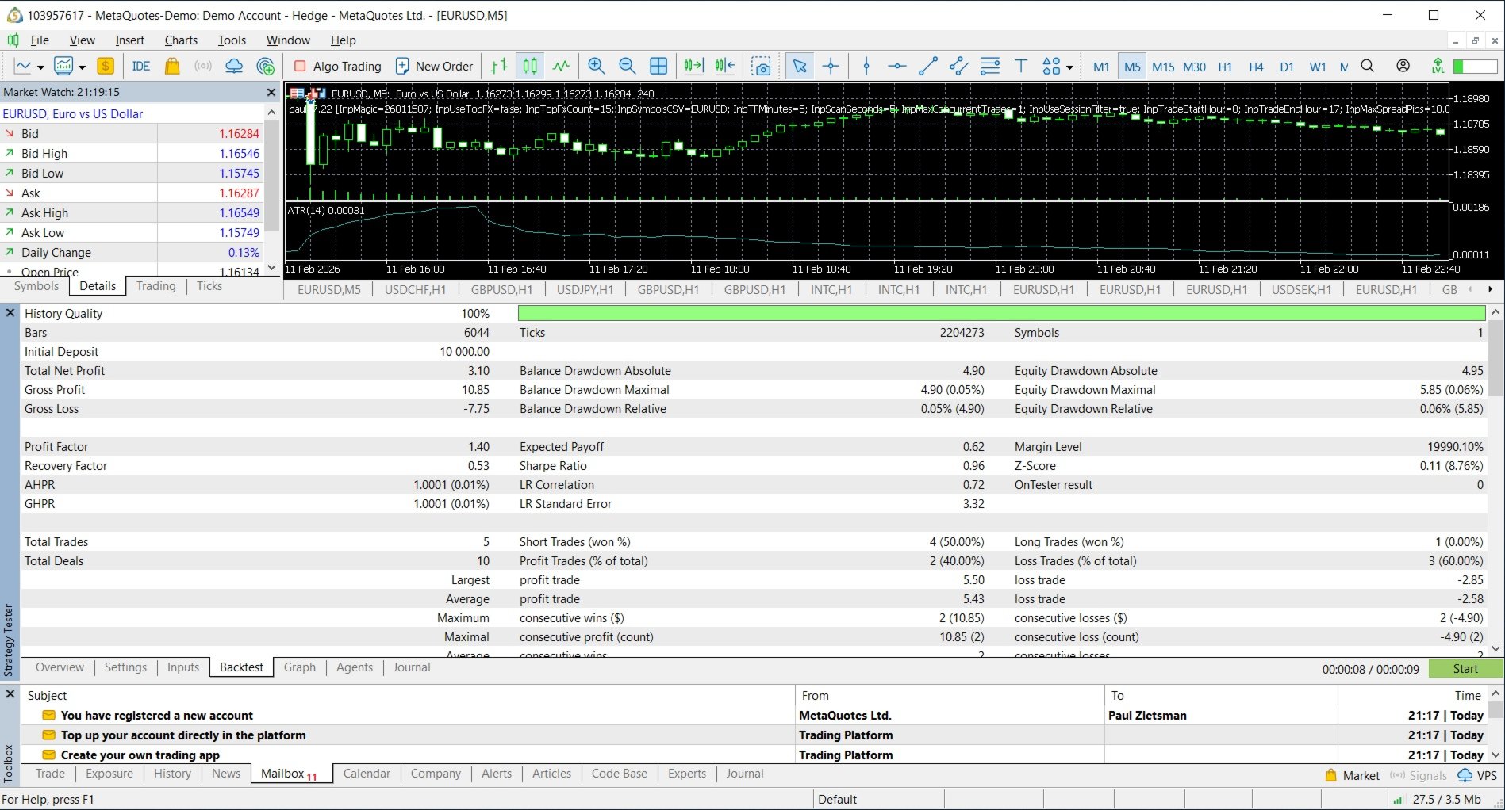Toggle Algo Trading on
This screenshot has width=1505, height=810.
[338, 67]
